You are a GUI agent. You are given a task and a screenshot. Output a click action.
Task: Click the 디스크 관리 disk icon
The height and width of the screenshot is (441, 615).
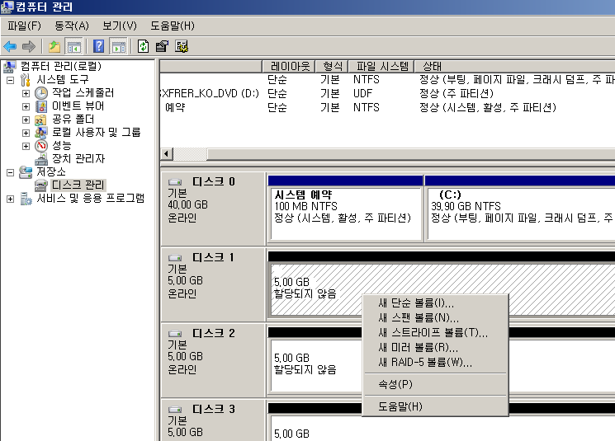pos(41,185)
